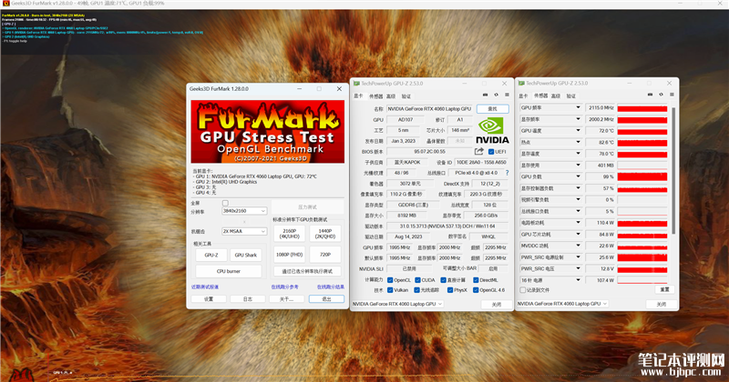This screenshot has width=729, height=382.
Task: Expand the GPU 频率 sensor dropdown arrow
Action: [578, 107]
